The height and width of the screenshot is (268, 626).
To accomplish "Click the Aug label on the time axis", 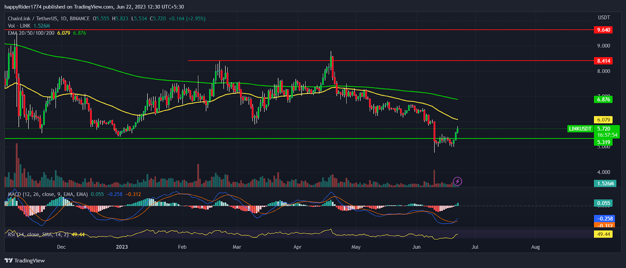I will pyautogui.click(x=535, y=247).
